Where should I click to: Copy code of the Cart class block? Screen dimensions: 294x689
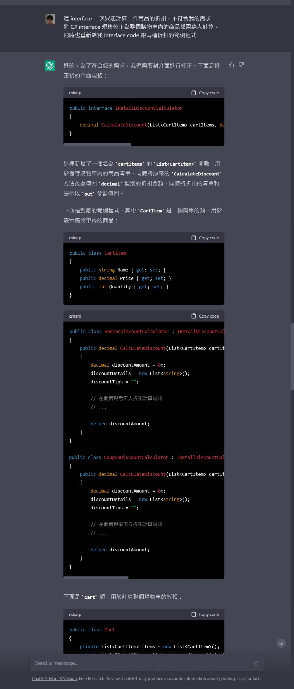coord(205,614)
